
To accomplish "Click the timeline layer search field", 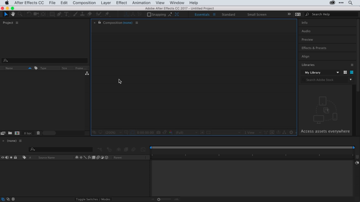I will coord(61,149).
